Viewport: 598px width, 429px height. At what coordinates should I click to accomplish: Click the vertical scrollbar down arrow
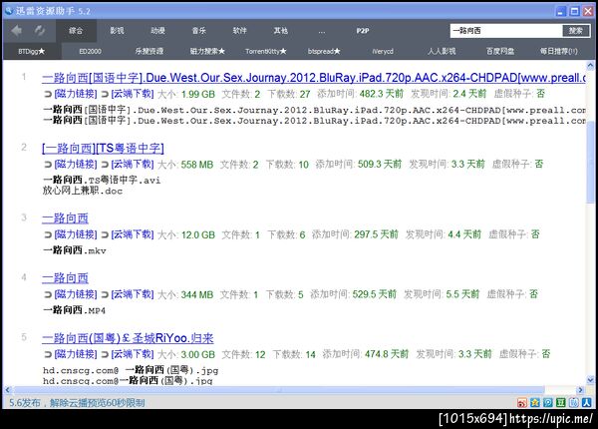(x=590, y=380)
